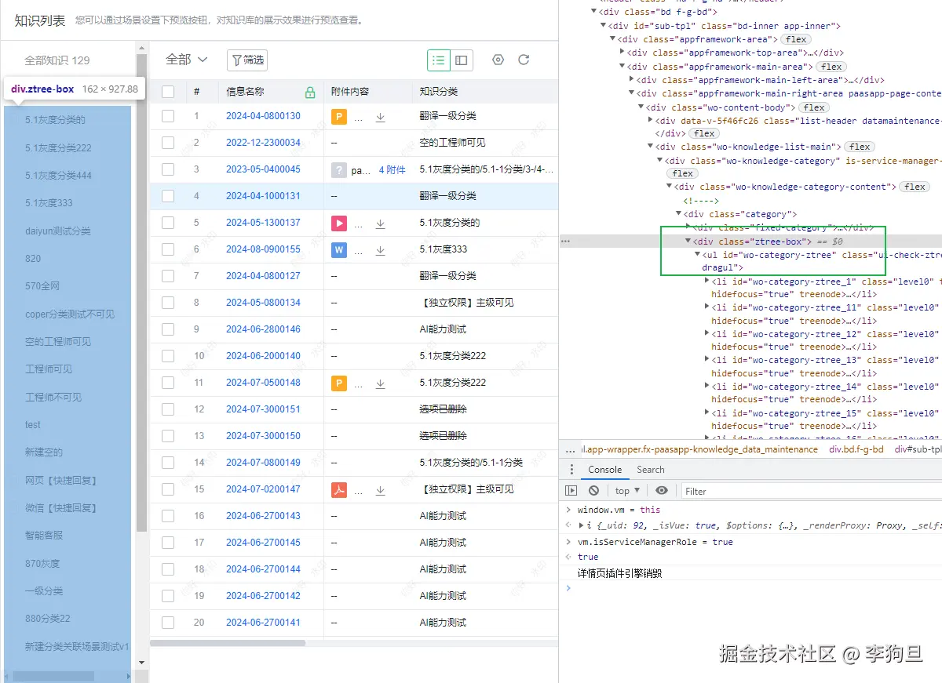Screen dimensions: 942x683
Task: Click the list view mode icon
Action: pyautogui.click(x=439, y=60)
